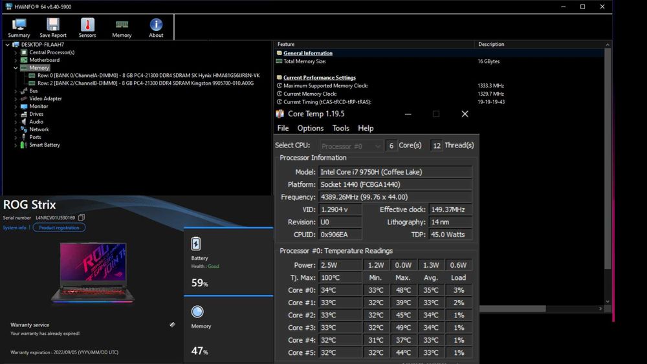Expand the Smart Battery tree node

pos(16,145)
